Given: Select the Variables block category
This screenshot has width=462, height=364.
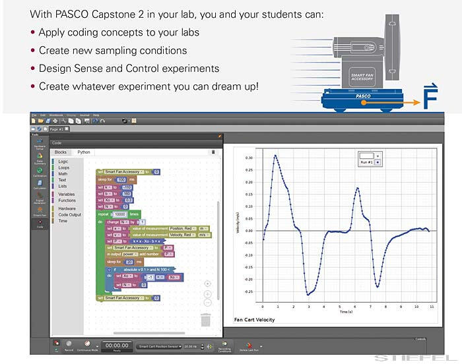Looking at the screenshot, I should point(67,195).
